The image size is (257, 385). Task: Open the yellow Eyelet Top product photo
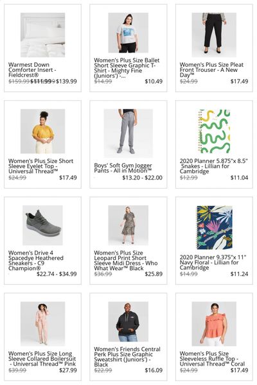(x=42, y=131)
